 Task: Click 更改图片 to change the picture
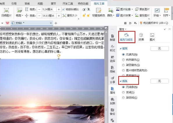[142, 9]
